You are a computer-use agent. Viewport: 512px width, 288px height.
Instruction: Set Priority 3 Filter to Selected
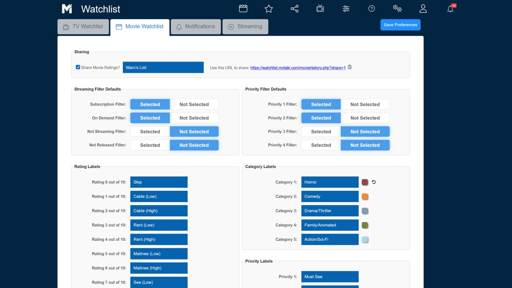point(321,132)
